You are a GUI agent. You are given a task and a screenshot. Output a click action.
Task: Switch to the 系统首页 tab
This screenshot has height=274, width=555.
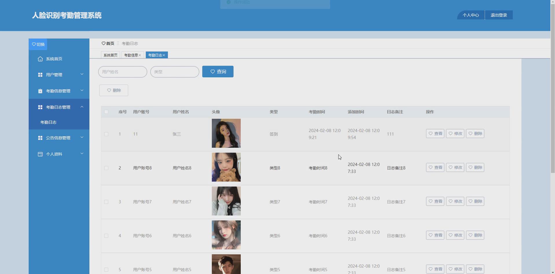click(111, 55)
